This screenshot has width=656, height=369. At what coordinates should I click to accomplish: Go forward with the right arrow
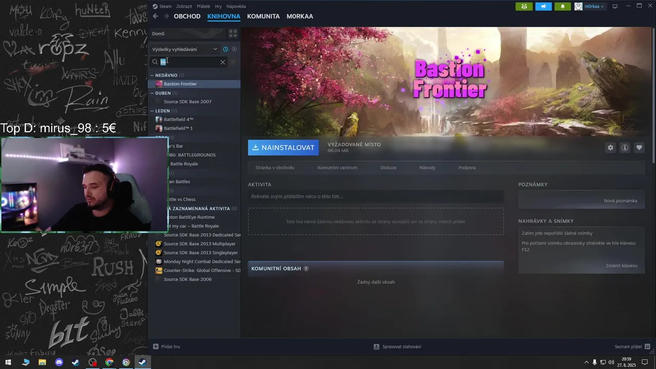click(166, 16)
